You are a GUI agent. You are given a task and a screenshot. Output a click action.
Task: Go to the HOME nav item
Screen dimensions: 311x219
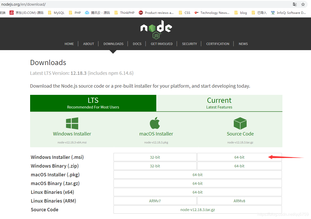point(69,44)
